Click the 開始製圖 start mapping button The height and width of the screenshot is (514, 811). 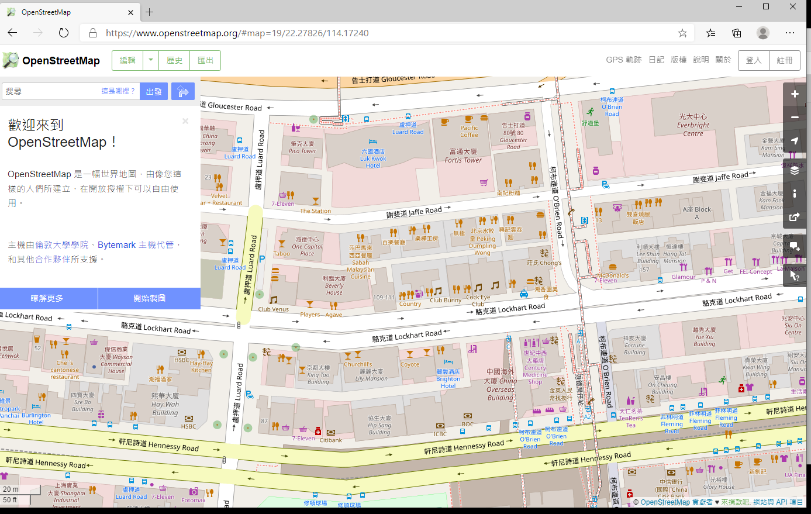149,298
